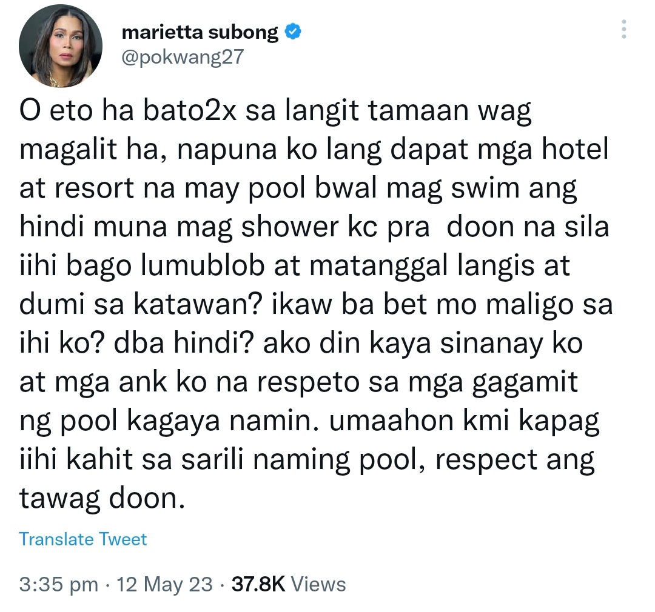This screenshot has width=655, height=612.
Task: Open the three-dot more options menu
Action: (623, 29)
